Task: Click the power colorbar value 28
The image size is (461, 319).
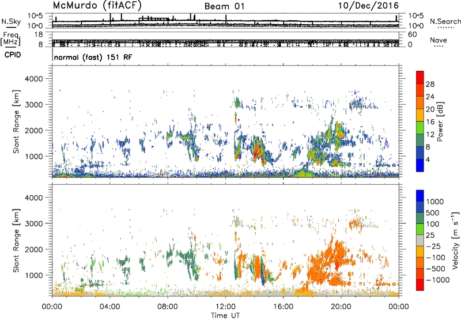Action: (430, 84)
